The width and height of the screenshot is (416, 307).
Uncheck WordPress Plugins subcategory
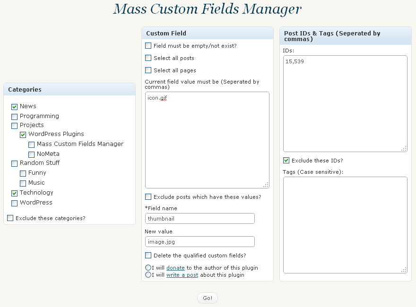tap(23, 135)
